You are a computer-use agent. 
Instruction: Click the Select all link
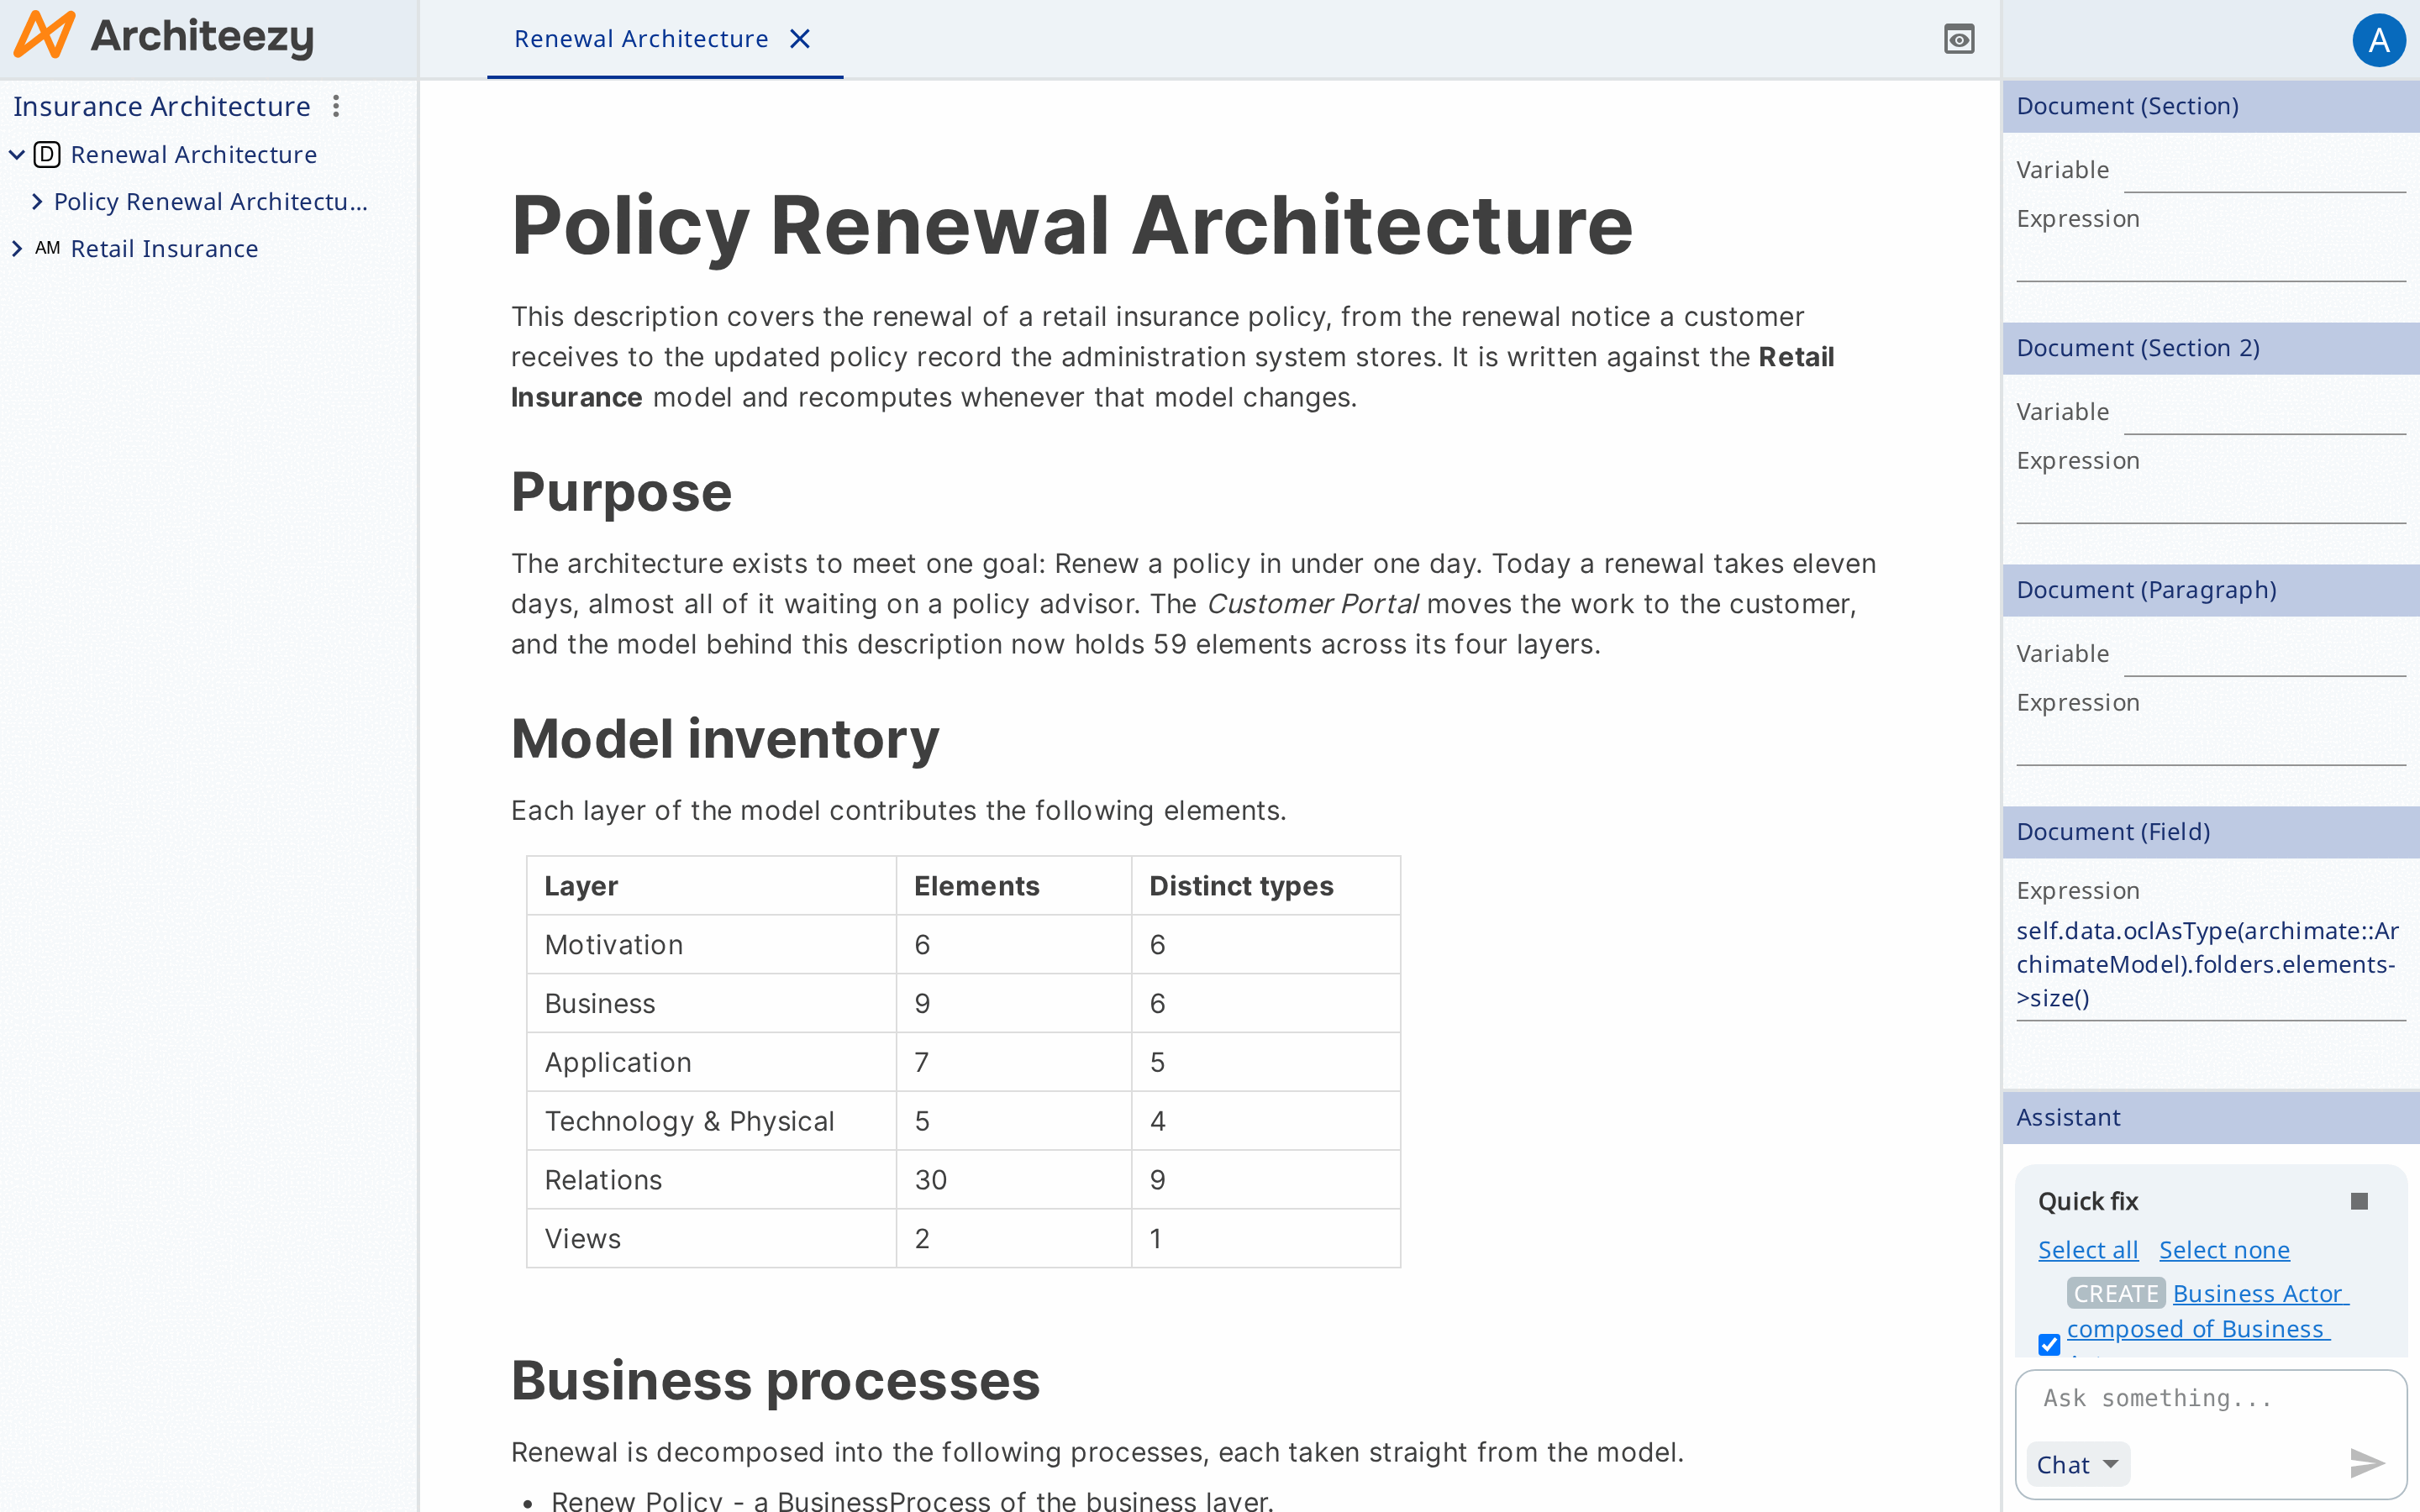click(2088, 1250)
